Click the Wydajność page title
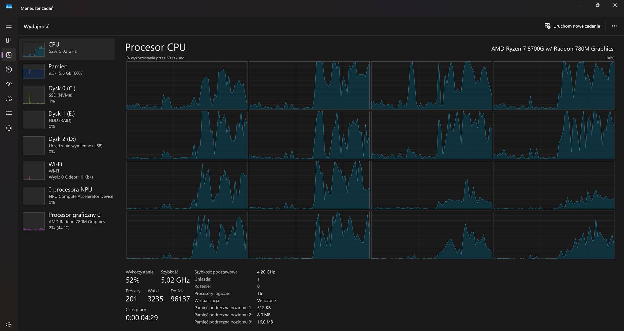Viewport: 624px width, 331px height. (x=37, y=26)
